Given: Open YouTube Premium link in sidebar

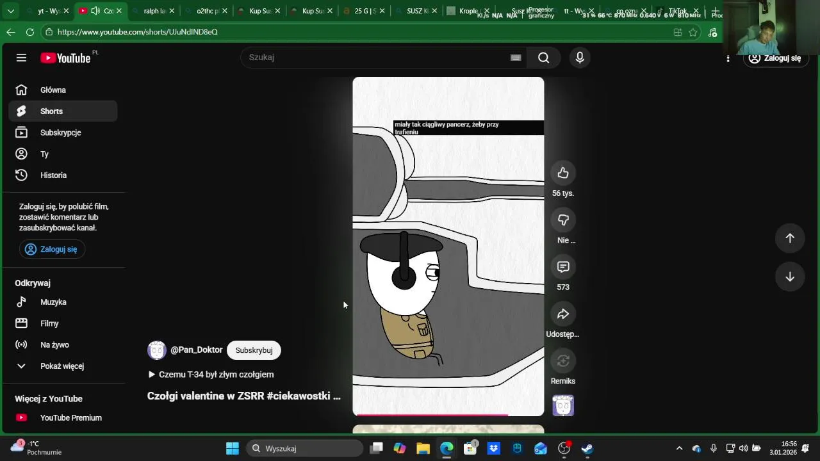Looking at the screenshot, I should pyautogui.click(x=63, y=417).
